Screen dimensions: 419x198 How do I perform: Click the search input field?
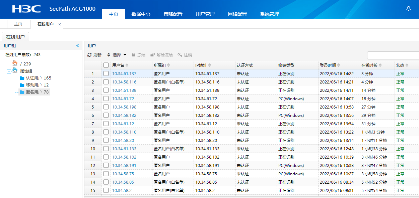coord(393,55)
